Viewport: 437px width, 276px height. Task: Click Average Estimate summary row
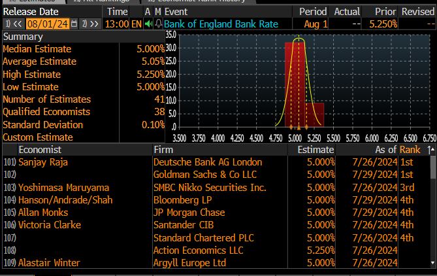[84, 61]
